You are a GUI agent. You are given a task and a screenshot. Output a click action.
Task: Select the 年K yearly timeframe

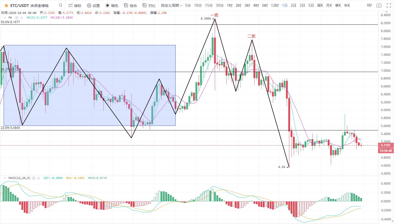[x=347, y=5]
